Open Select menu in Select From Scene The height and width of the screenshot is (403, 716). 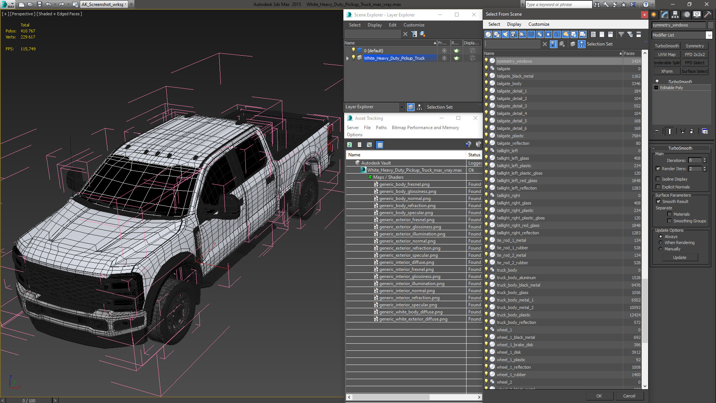click(x=494, y=24)
